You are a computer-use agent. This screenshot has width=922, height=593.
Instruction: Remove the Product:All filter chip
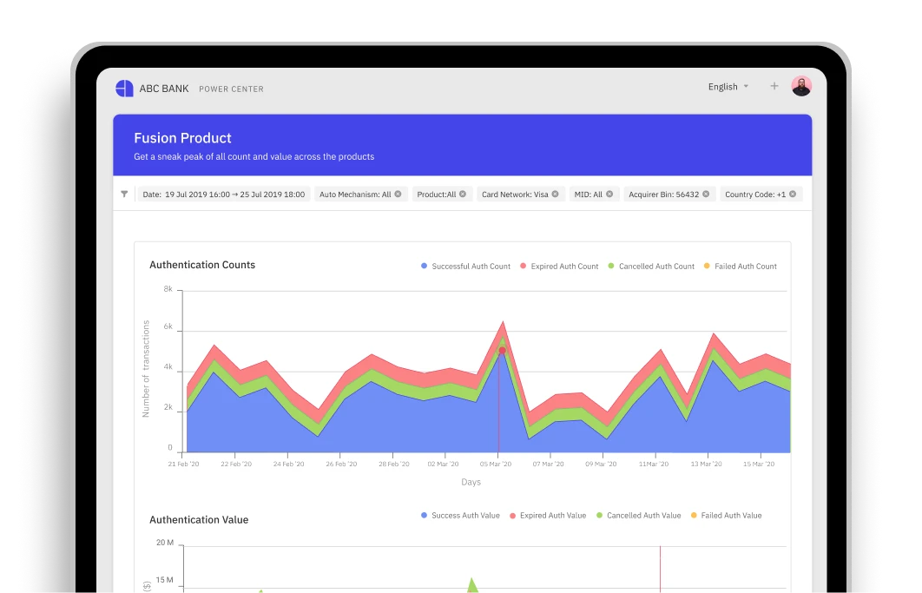[x=463, y=194]
